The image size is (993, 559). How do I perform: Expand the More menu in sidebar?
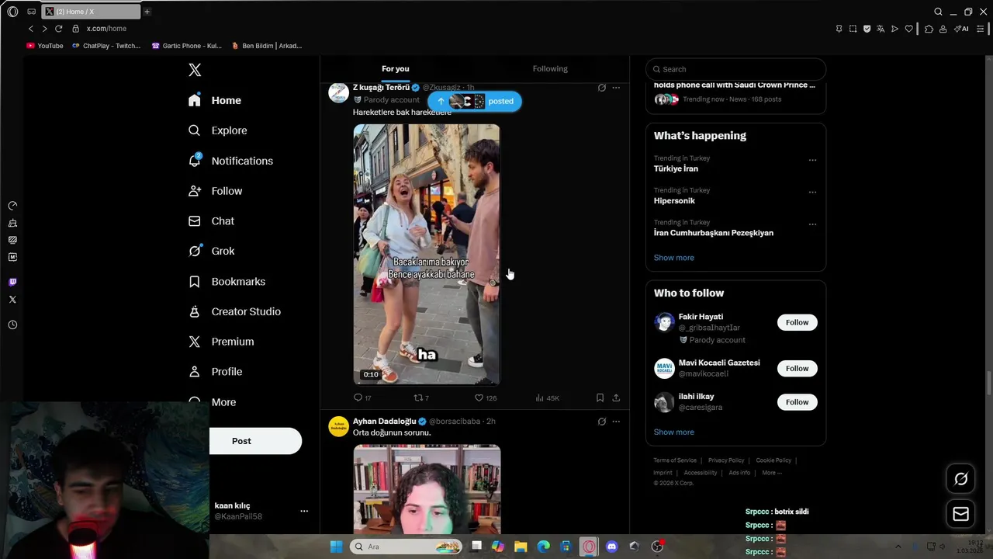(212, 402)
